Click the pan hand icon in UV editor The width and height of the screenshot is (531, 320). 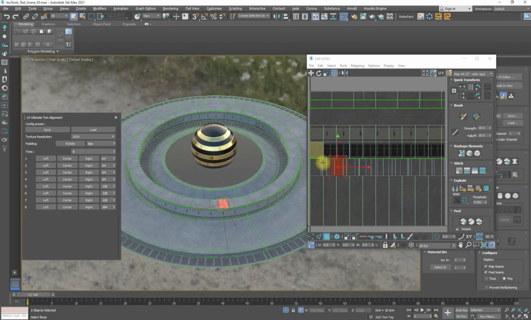(x=461, y=245)
